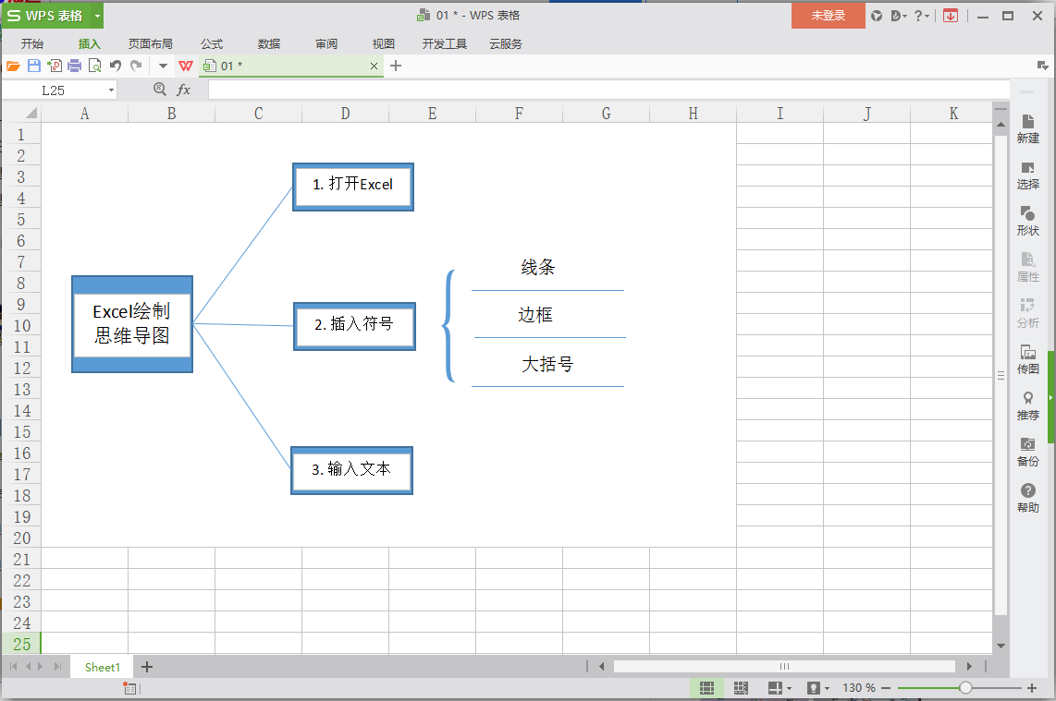Screen dimensions: 1056x701
Task: Open the 推荐 (Recommend) sidebar pane
Action: [1027, 406]
